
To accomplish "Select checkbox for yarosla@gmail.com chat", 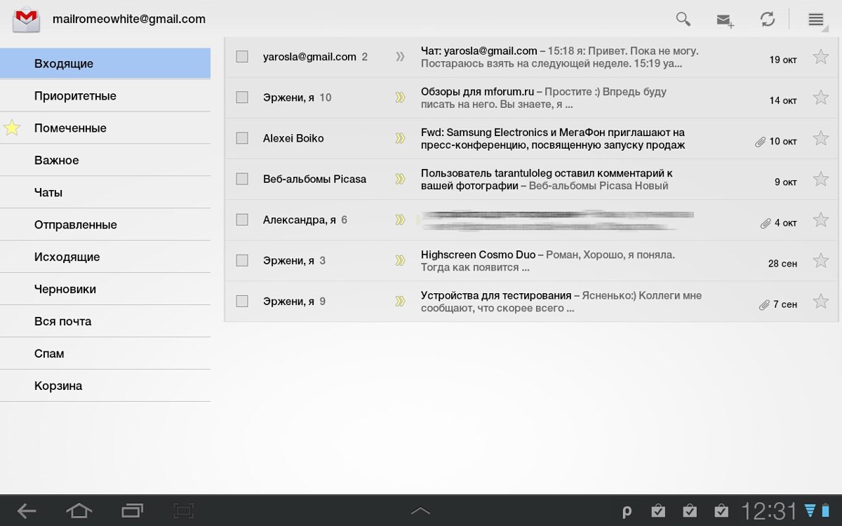I will (x=242, y=57).
